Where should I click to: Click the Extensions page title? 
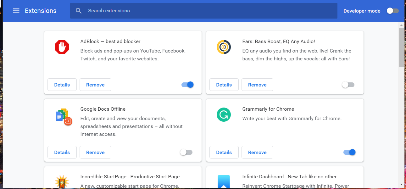[x=41, y=11]
